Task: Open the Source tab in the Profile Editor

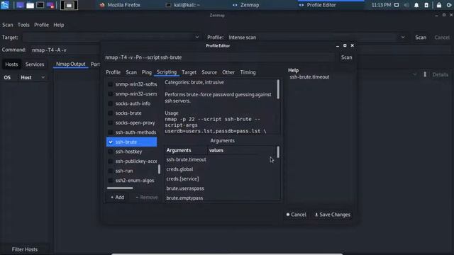Action: coord(209,72)
